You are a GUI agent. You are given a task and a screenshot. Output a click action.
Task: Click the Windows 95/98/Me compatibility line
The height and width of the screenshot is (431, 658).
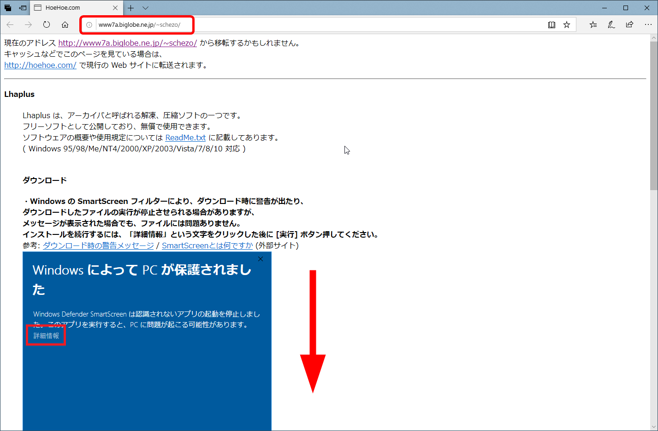coord(134,149)
